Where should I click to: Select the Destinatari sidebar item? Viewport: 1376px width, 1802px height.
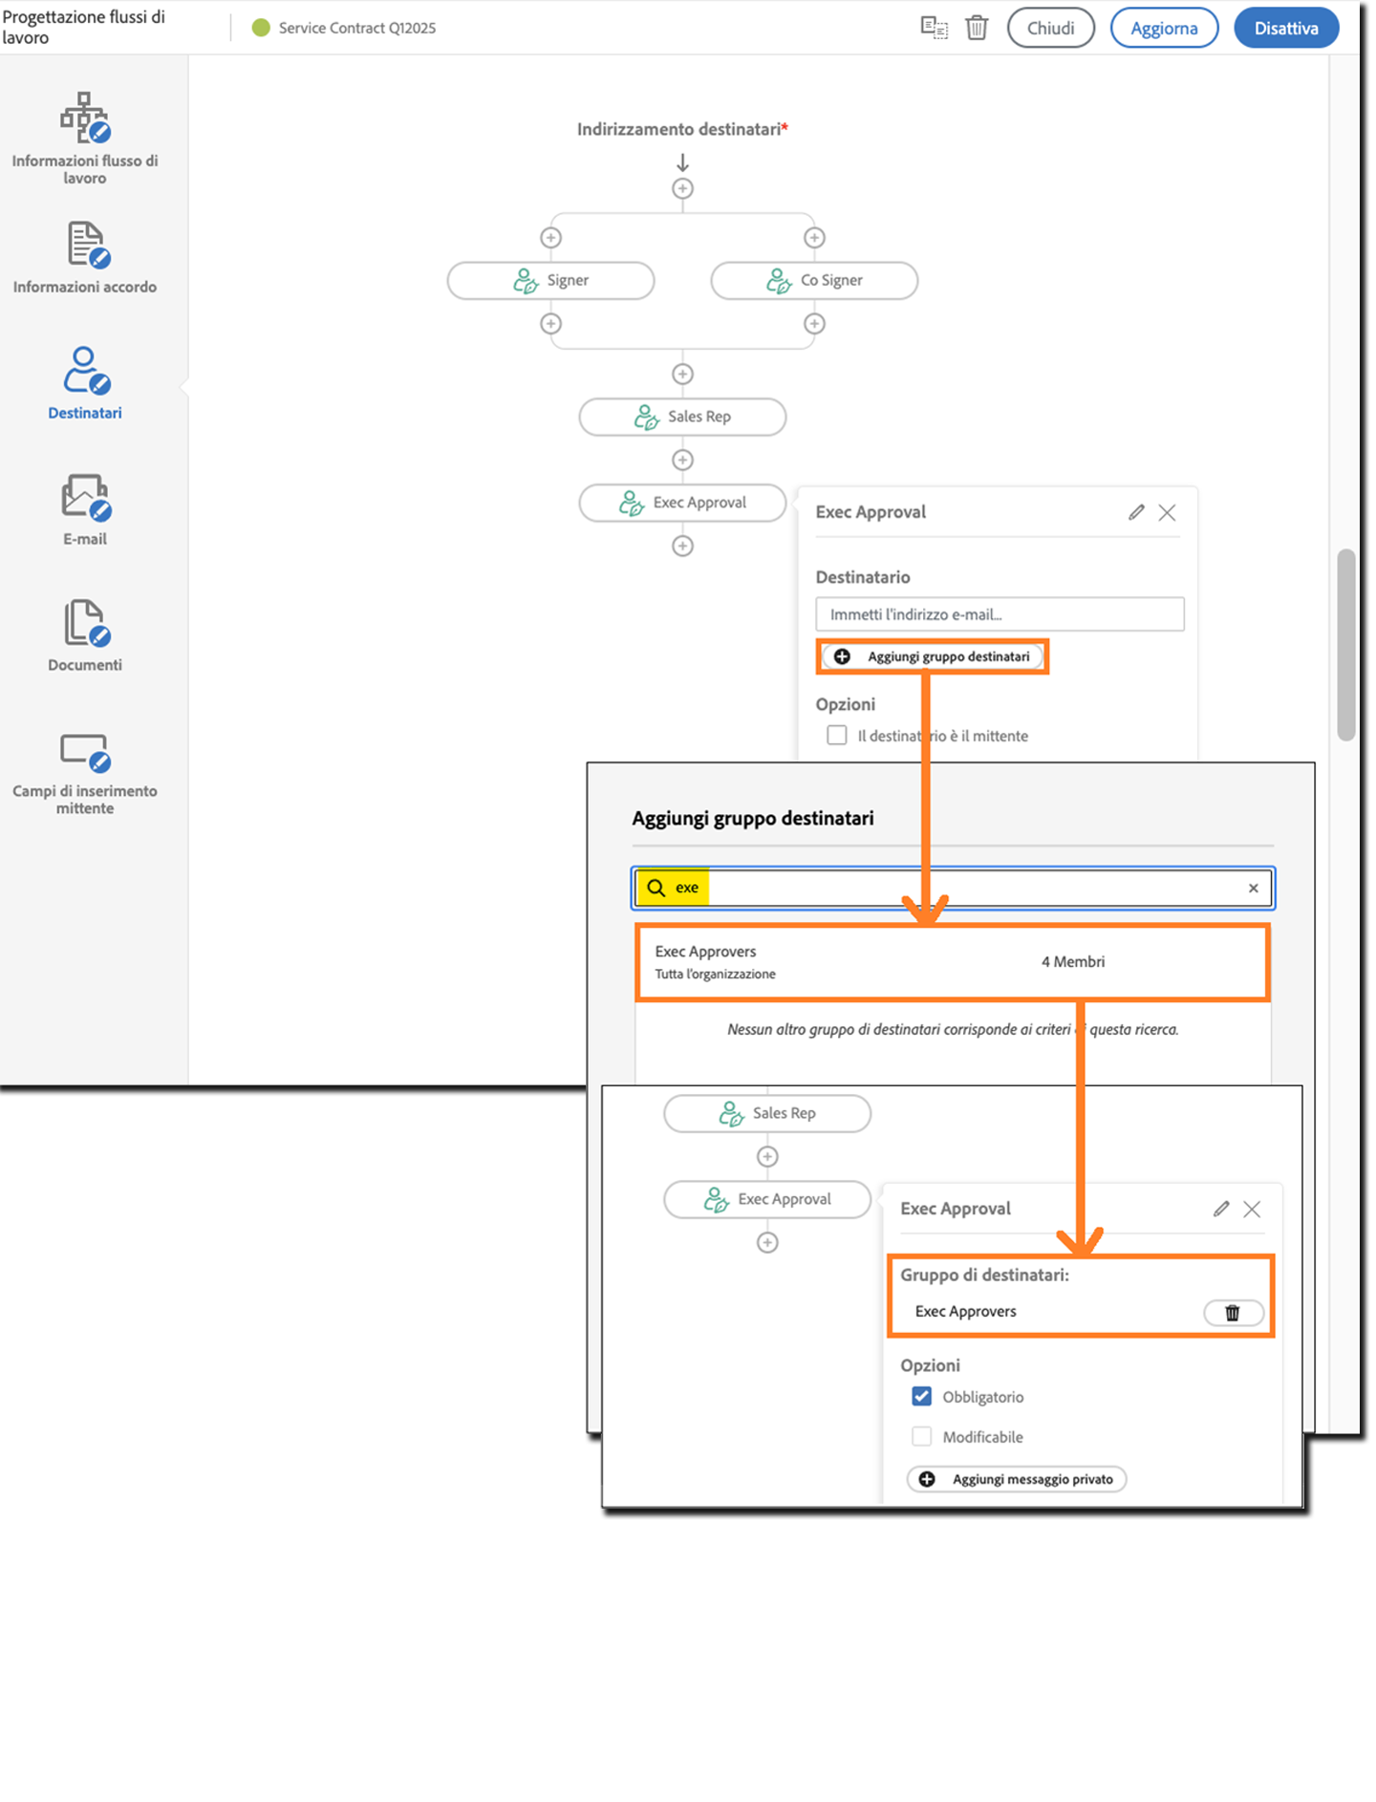[x=85, y=384]
